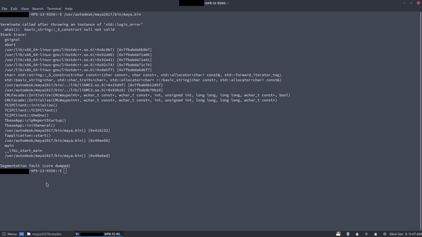
Task: Click the CMLFacade::Initialize line ending with 'bool)'
Action: tap(147, 95)
